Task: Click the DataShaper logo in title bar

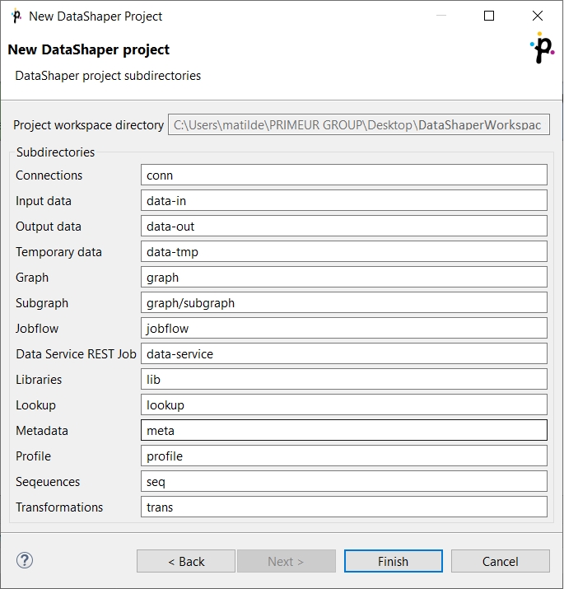Action: coord(16,16)
